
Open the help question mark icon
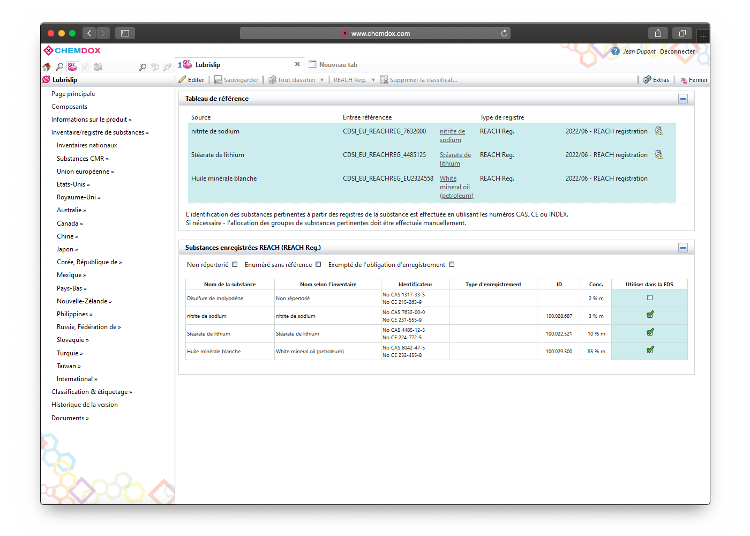tap(616, 51)
